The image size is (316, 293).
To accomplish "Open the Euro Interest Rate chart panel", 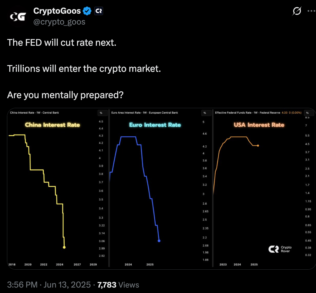I will [161, 188].
